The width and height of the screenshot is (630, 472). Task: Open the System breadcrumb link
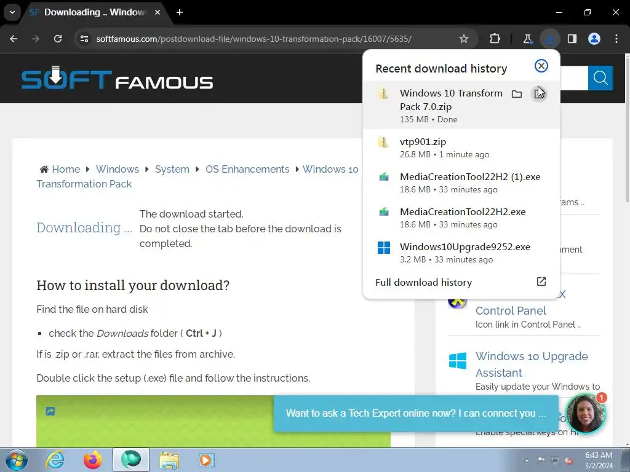point(172,170)
